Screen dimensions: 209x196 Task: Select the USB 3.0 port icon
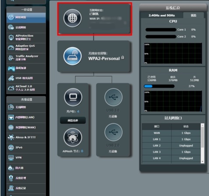coord(113,97)
